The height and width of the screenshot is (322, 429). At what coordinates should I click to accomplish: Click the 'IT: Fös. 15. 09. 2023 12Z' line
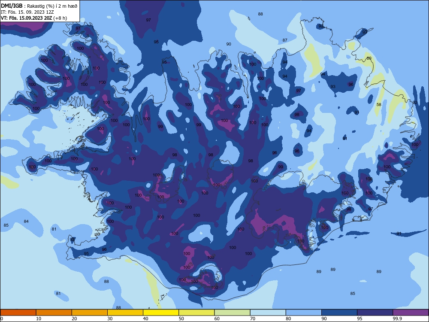pyautogui.click(x=27, y=12)
